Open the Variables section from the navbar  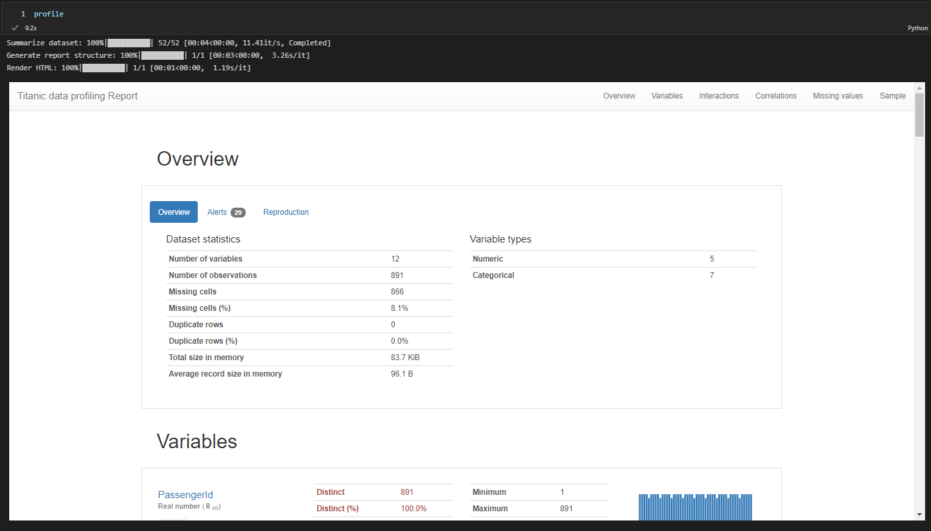coord(667,95)
